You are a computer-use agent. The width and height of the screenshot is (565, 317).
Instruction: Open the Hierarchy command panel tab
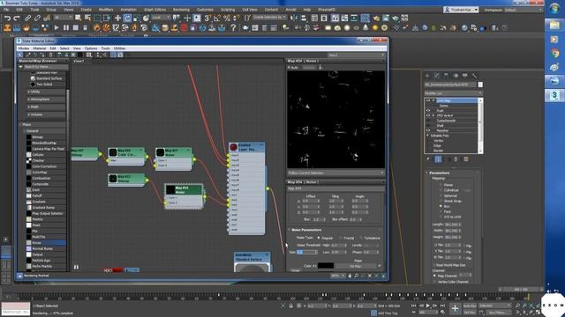point(446,76)
